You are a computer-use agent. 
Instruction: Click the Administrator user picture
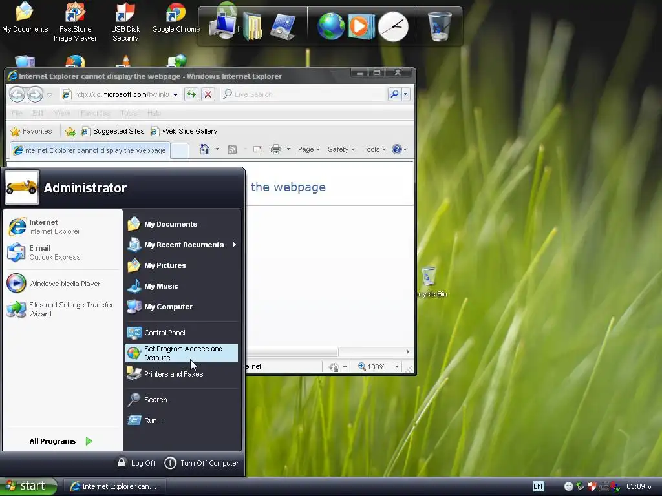[x=22, y=187]
